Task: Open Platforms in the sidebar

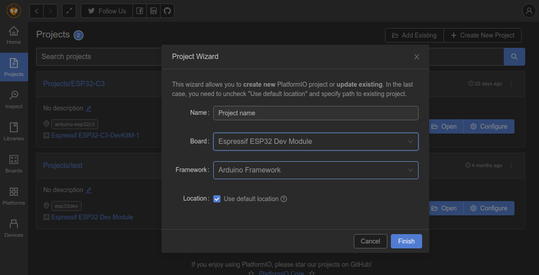Action: [14, 196]
